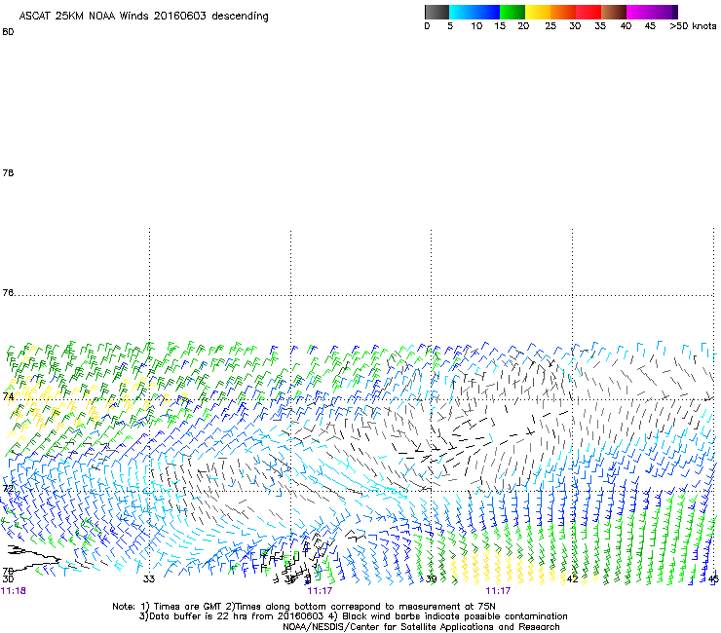This screenshot has height=633, width=721.
Task: Click the longitude 42 axis label
Action: (x=572, y=579)
